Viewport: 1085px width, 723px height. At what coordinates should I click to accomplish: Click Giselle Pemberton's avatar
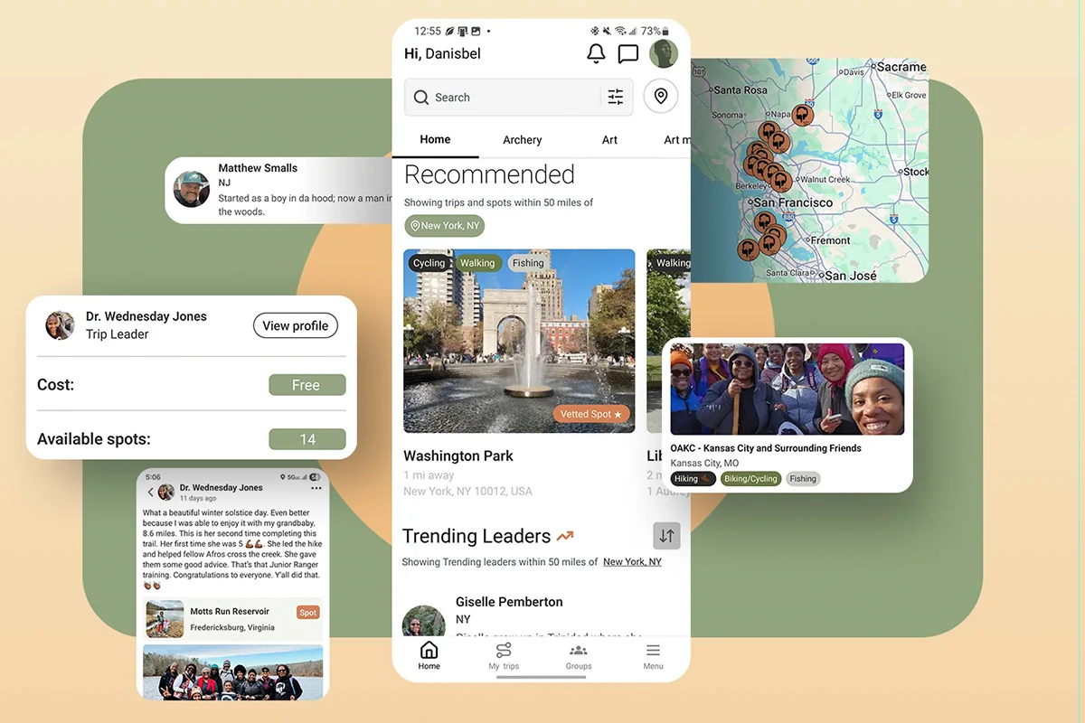tap(423, 622)
